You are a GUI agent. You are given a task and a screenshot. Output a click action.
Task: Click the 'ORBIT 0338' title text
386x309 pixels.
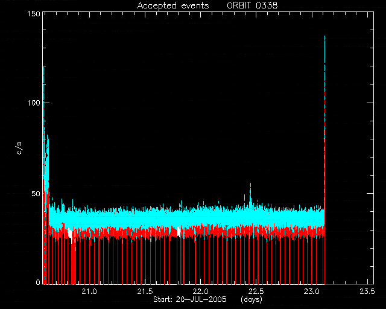point(252,5)
